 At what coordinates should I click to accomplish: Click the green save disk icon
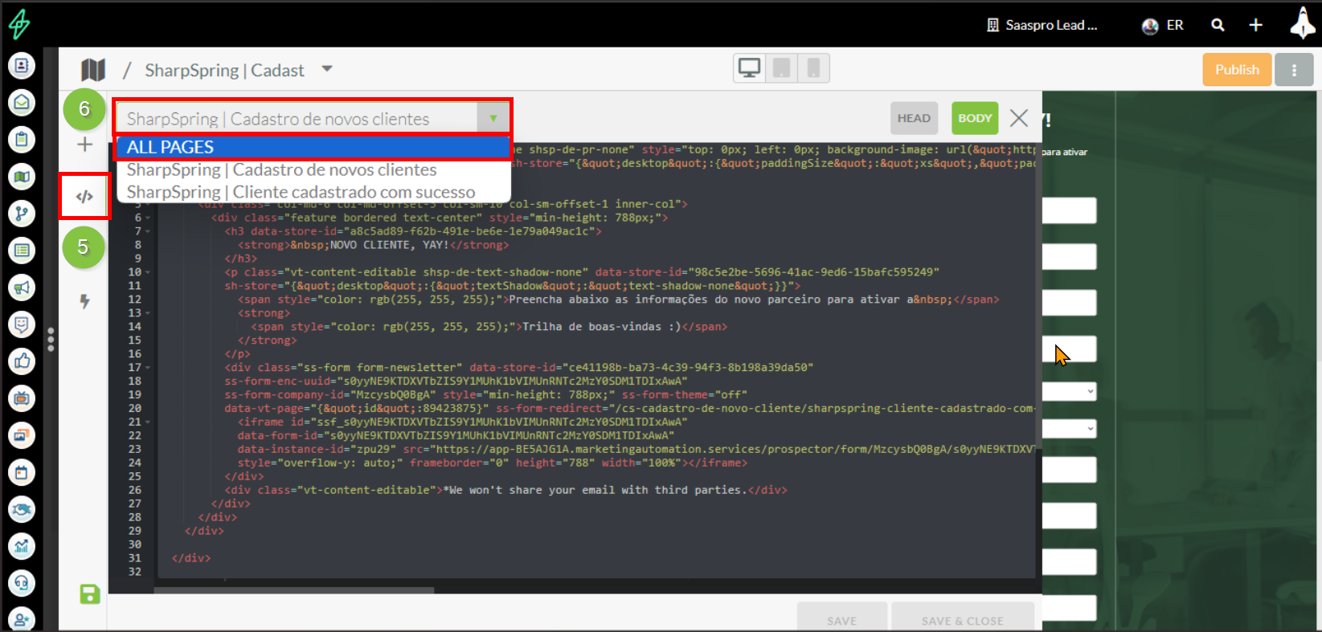coord(89,594)
